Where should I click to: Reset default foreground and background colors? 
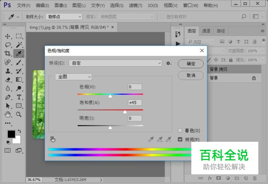tap(8, 142)
